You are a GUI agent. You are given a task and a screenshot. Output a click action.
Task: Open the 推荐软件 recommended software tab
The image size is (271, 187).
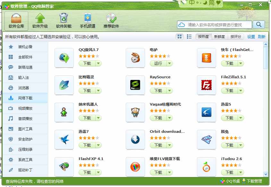pos(111,21)
